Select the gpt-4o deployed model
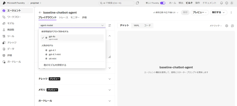Image resolution: width=237 pixels, height=106 pixels. tap(72, 38)
